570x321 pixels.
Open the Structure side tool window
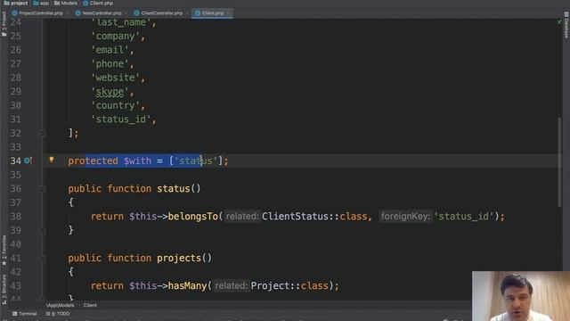pos(4,289)
